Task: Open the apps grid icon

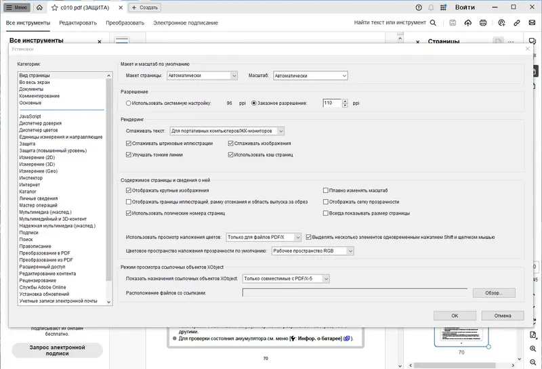Action: (443, 7)
